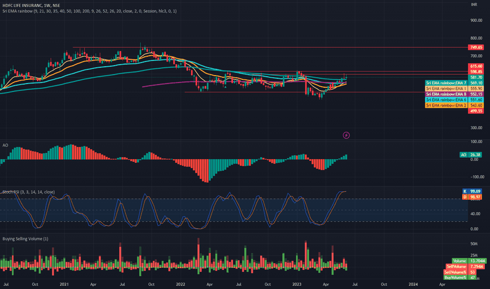This screenshot has height=289, width=490.
Task: Click the 2021 time axis label
Action: (64, 284)
